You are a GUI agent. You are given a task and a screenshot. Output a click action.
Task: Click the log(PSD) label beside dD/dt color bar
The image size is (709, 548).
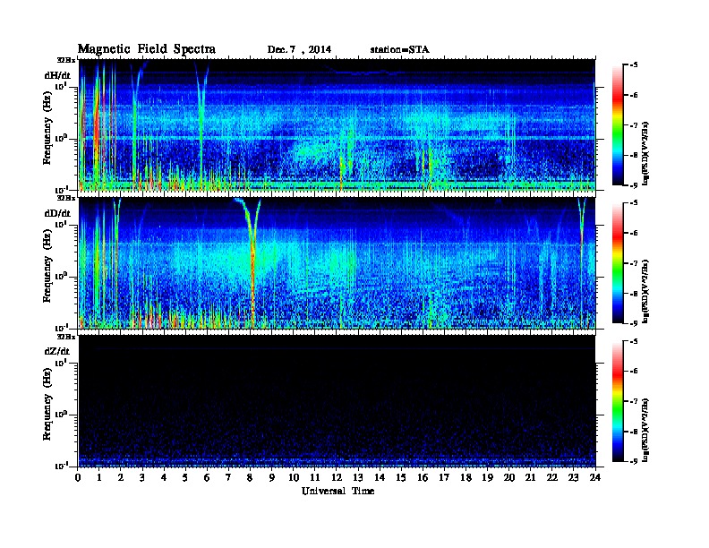646,291
